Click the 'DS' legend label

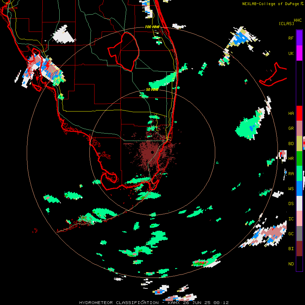coord(291,204)
